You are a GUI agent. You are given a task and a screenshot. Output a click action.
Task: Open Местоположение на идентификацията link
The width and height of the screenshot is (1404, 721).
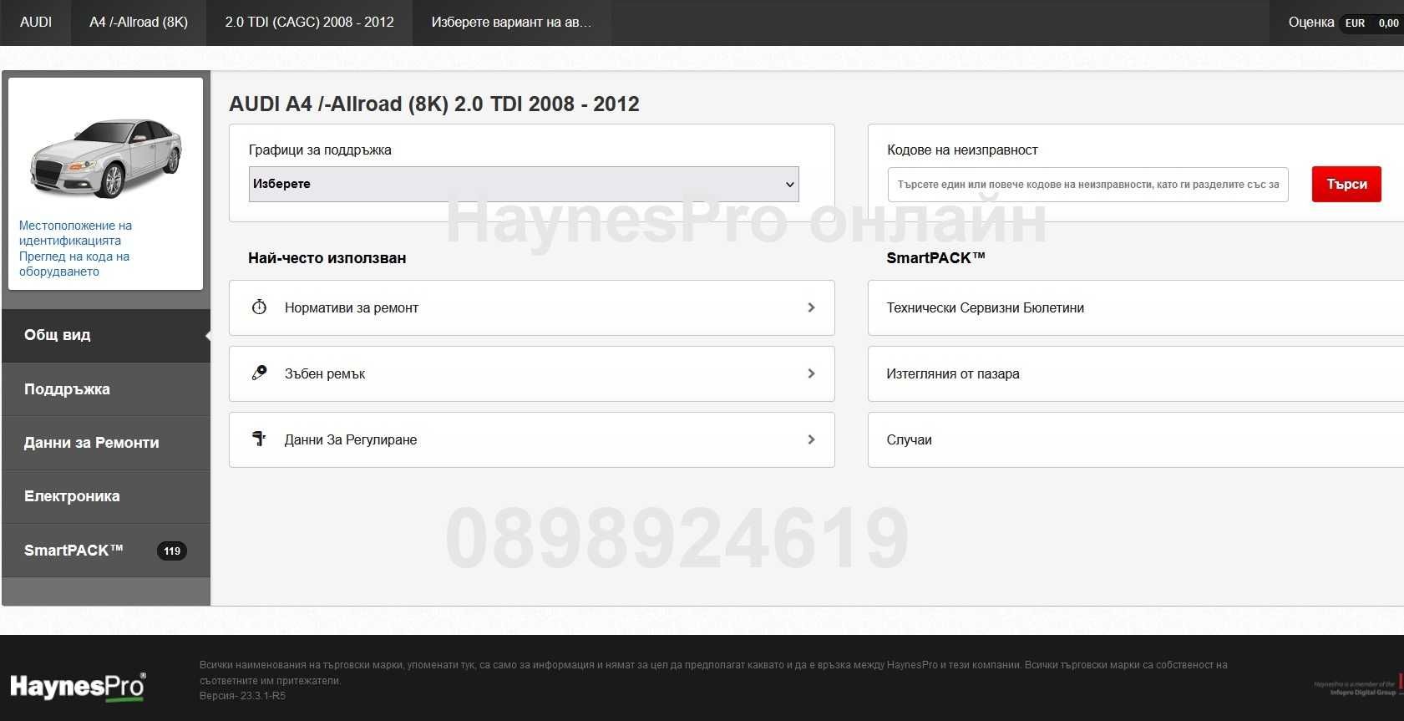(x=75, y=233)
